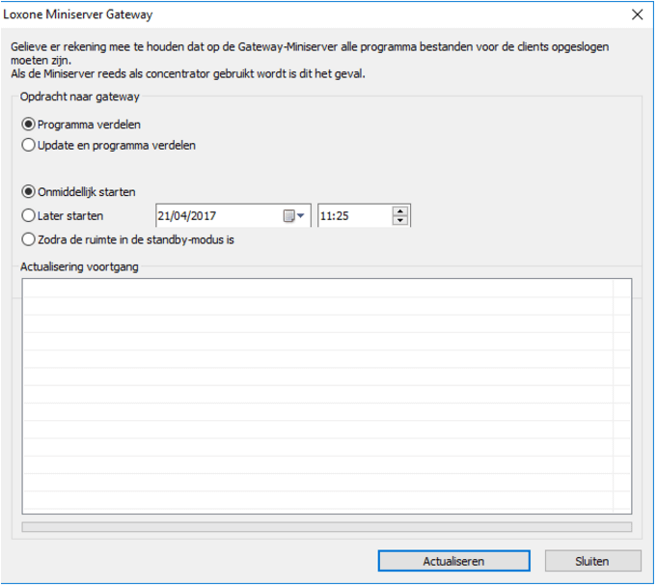Click hour 11 in the time field

click(x=326, y=216)
